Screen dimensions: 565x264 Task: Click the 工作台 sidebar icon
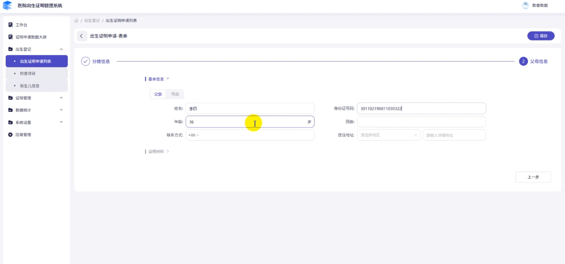click(x=11, y=25)
